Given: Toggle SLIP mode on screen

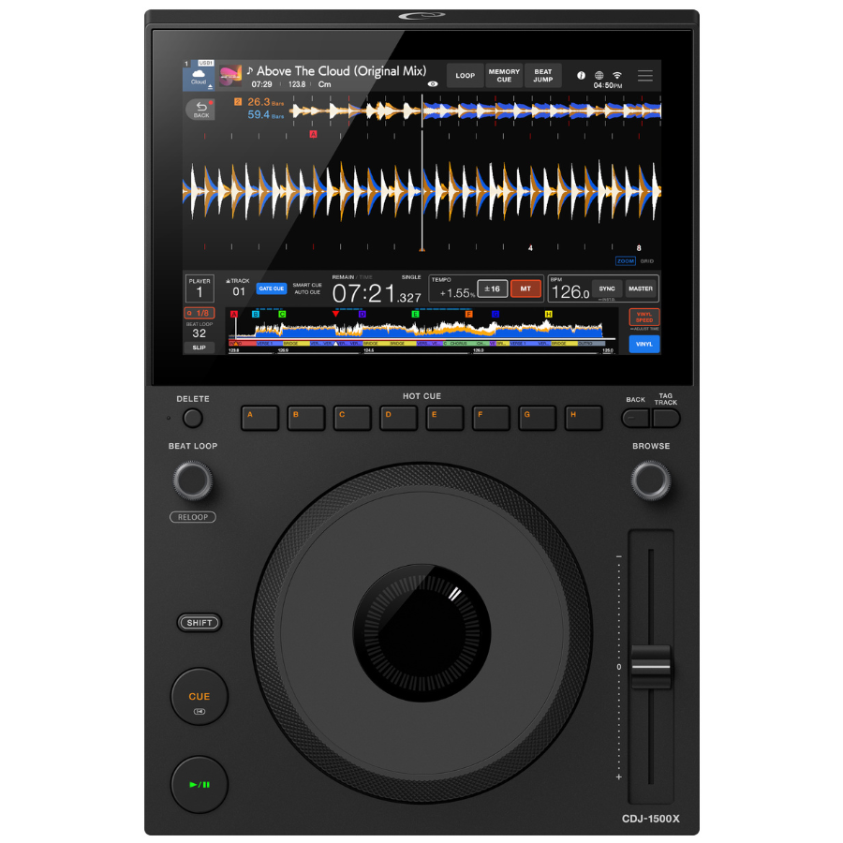Looking at the screenshot, I should click(199, 348).
